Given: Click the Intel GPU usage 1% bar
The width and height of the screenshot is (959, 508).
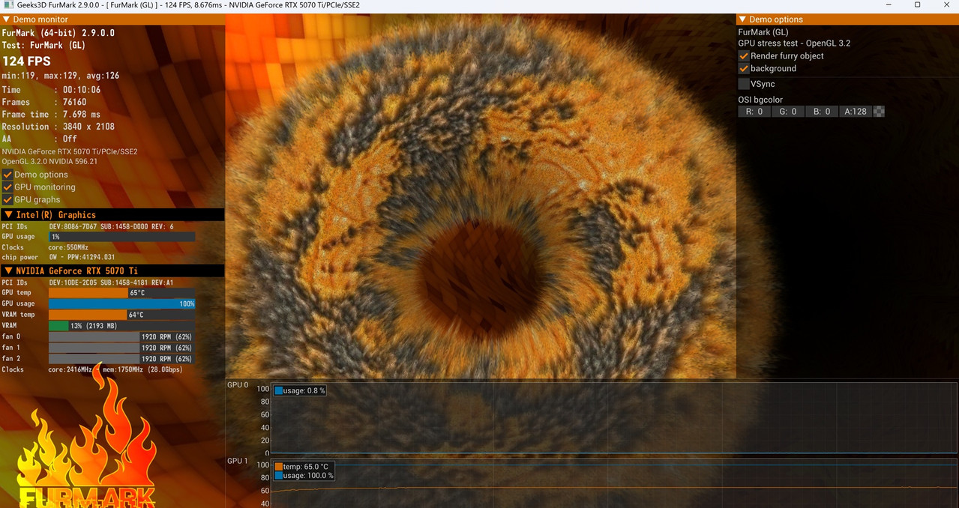Looking at the screenshot, I should click(x=121, y=237).
